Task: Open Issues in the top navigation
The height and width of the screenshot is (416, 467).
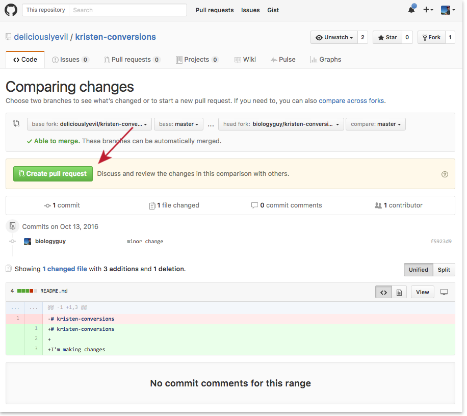Action: 250,10
